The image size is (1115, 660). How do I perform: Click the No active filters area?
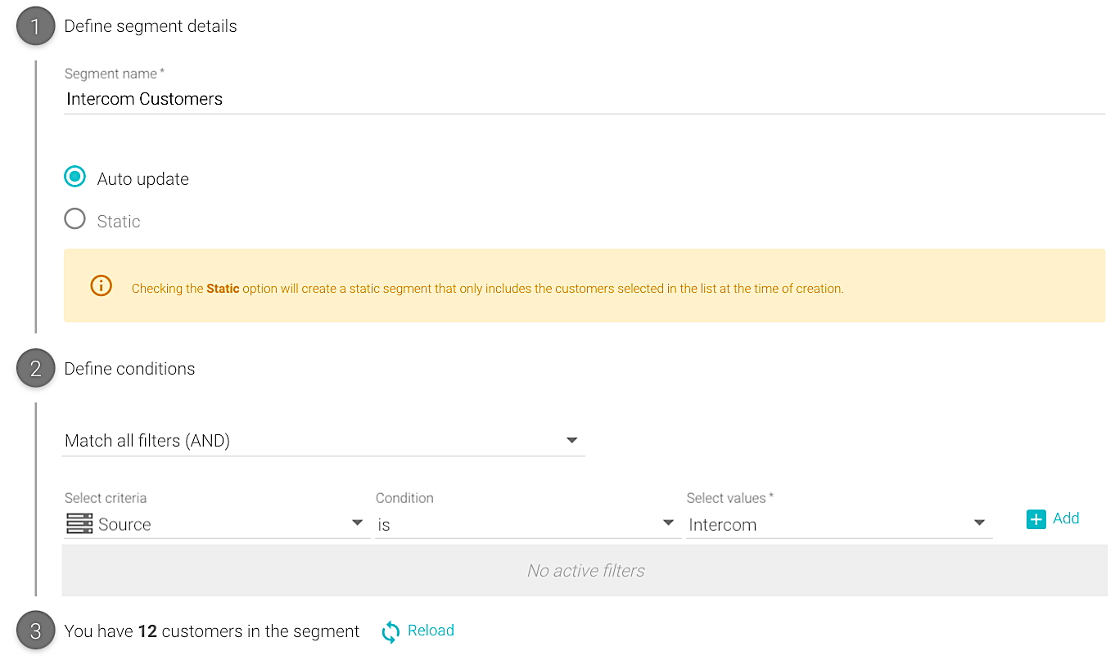(585, 571)
